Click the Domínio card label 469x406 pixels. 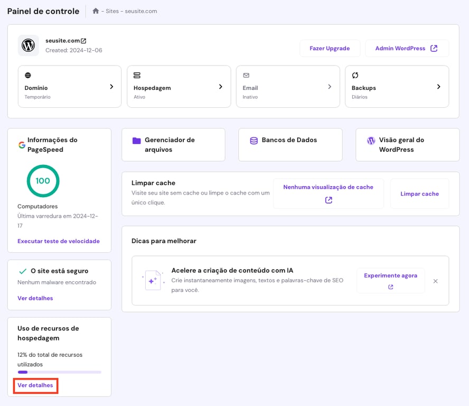(36, 88)
